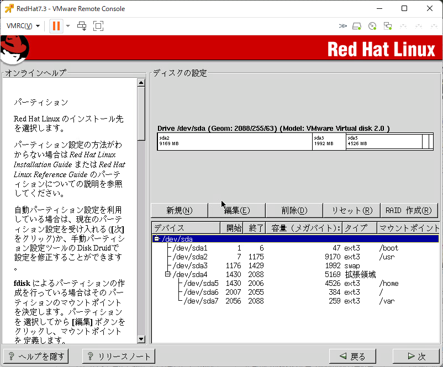Image resolution: width=443 pixels, height=367 pixels.
Task: Click the 削除(D) button
Action: 294,210
